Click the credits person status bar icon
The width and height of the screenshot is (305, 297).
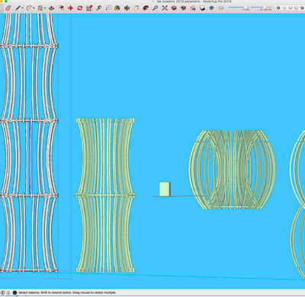click(x=8, y=292)
